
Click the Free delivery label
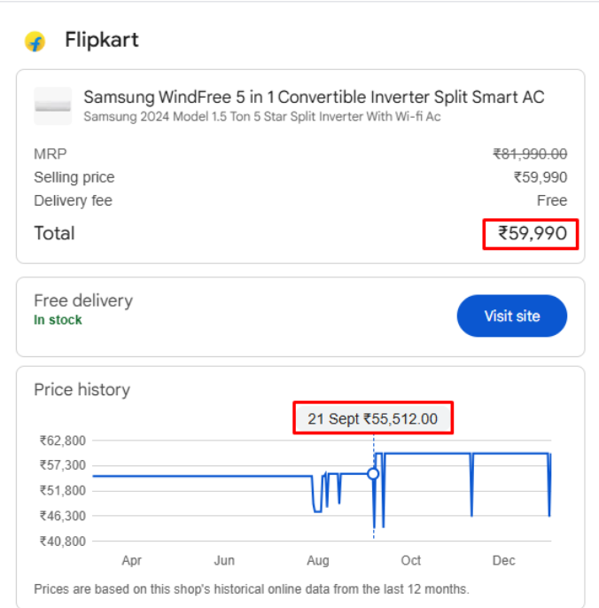click(x=83, y=300)
